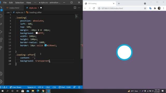166x93 pixels.
Task: Open the feedback icon in status bar
Action: click(74, 87)
